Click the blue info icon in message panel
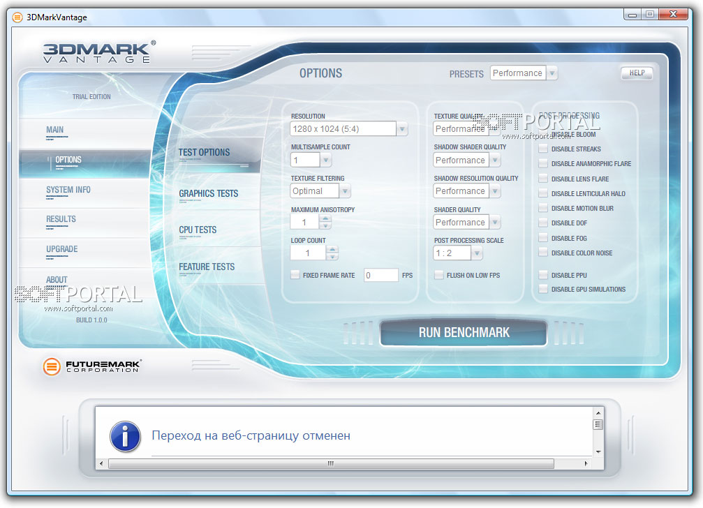 point(125,436)
